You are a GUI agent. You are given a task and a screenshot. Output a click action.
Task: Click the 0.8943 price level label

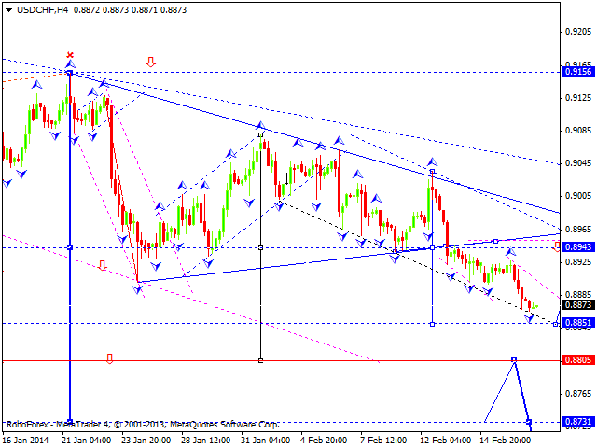pos(578,246)
